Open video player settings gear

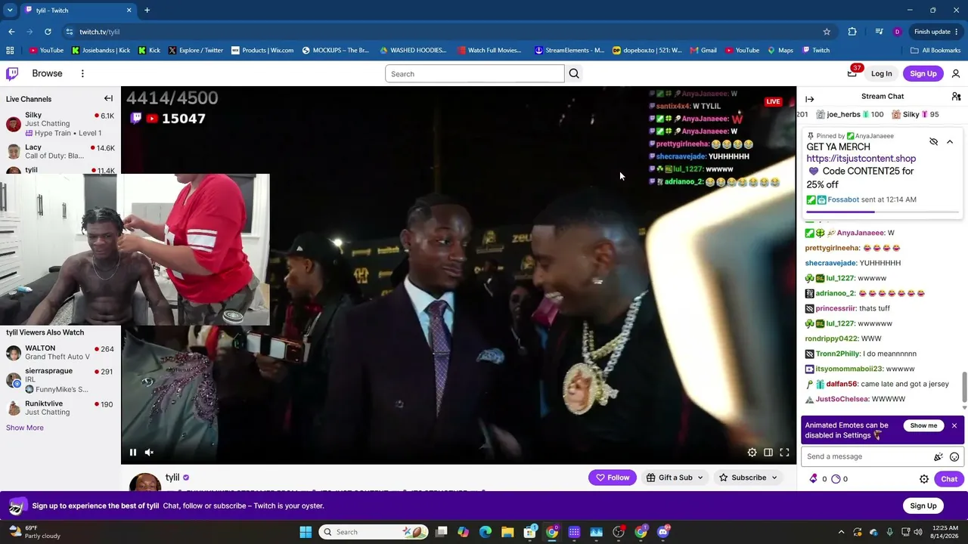pyautogui.click(x=752, y=453)
